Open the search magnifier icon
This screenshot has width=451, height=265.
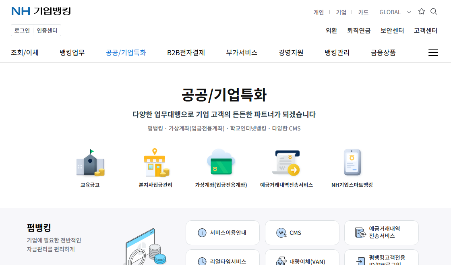[x=434, y=12]
